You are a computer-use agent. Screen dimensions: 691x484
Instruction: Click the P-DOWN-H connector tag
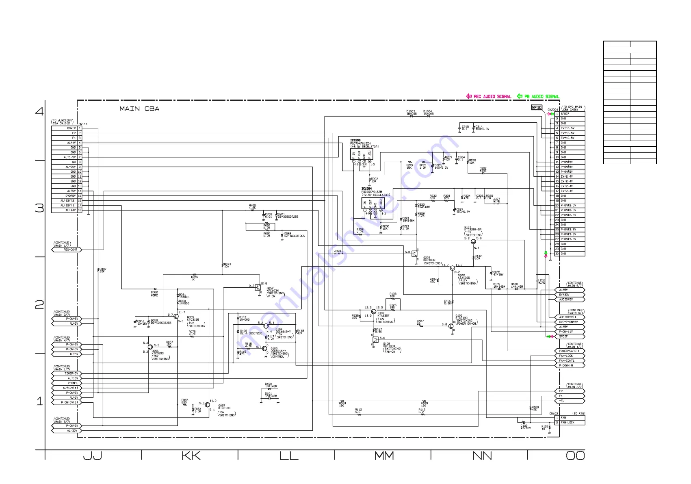pos(570,366)
